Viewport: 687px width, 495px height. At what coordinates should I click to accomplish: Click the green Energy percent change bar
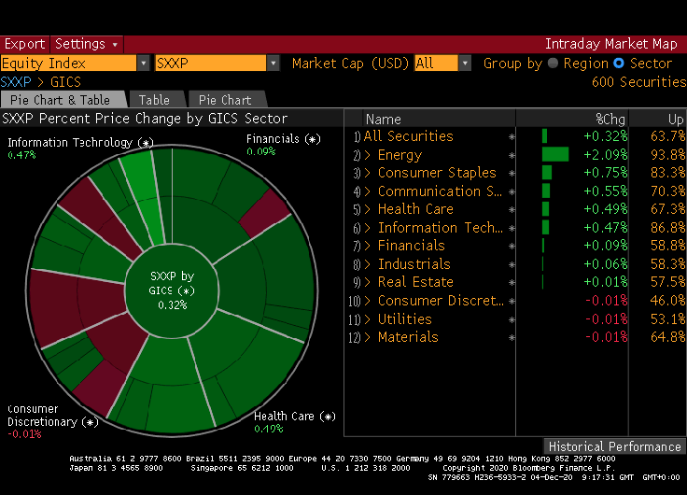[554, 155]
